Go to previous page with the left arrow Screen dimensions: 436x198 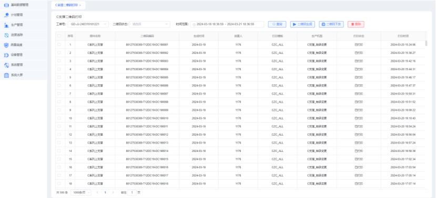97,192
